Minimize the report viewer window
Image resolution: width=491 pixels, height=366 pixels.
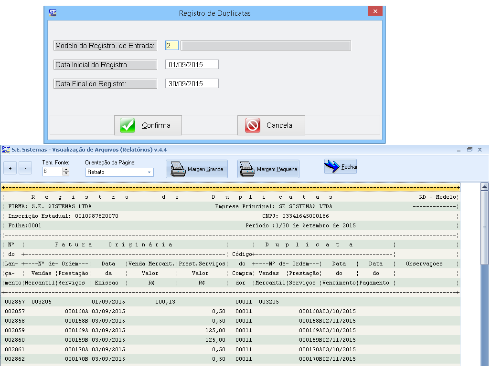click(x=459, y=150)
